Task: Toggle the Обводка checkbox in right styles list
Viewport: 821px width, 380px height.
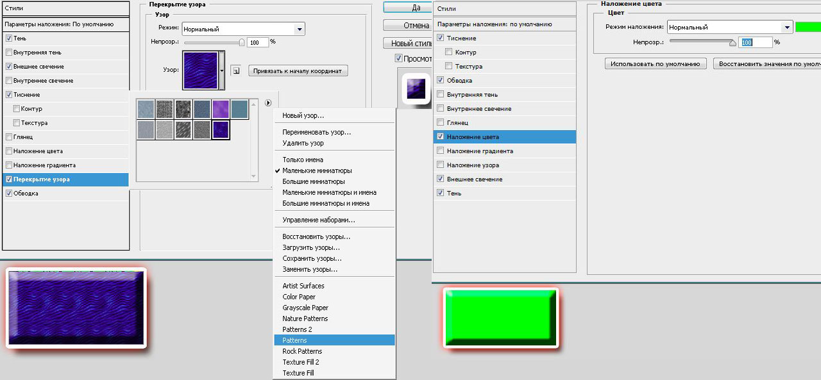Action: coord(440,80)
